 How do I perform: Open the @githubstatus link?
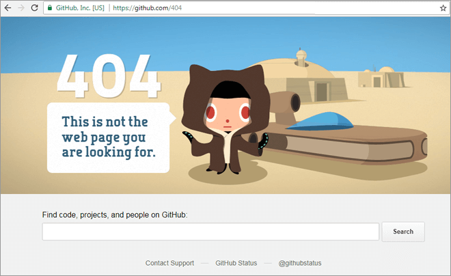pyautogui.click(x=300, y=263)
